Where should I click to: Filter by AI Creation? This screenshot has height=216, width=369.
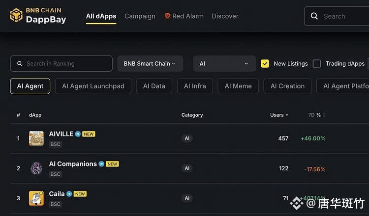point(287,86)
